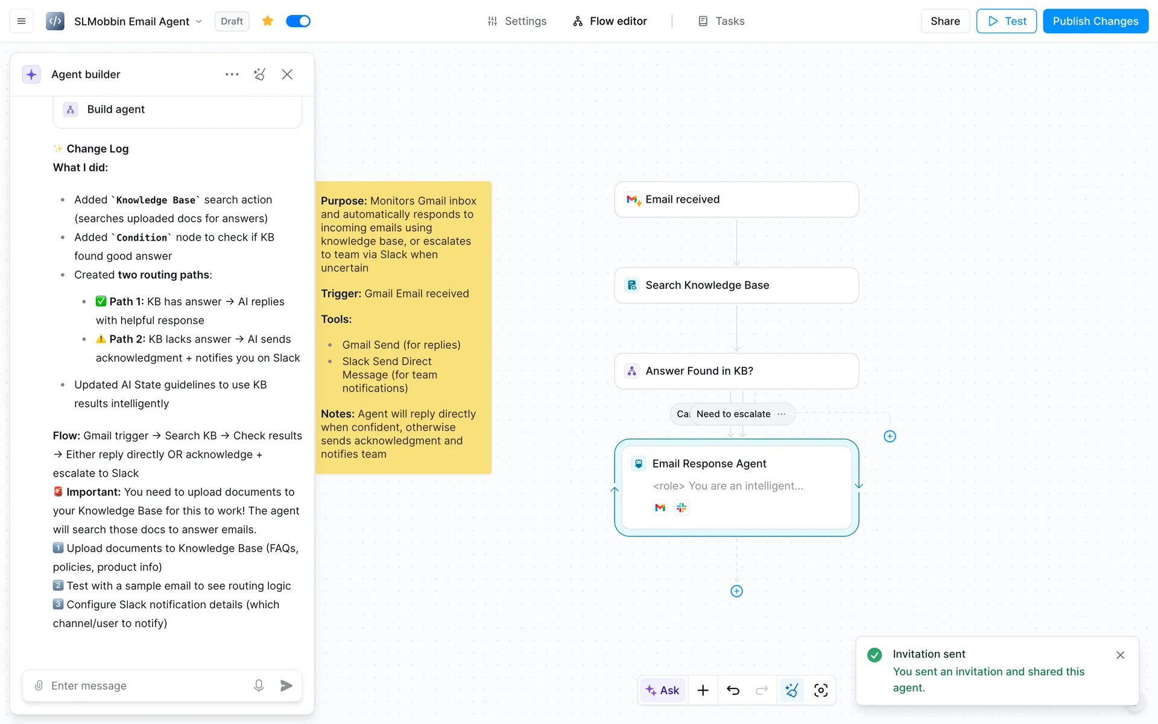
Task: Run the agent with Test button
Action: click(x=1006, y=21)
